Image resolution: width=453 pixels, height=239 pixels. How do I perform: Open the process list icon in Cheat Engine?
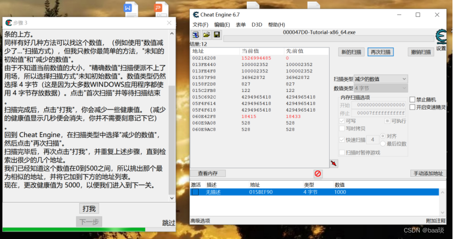(195, 35)
